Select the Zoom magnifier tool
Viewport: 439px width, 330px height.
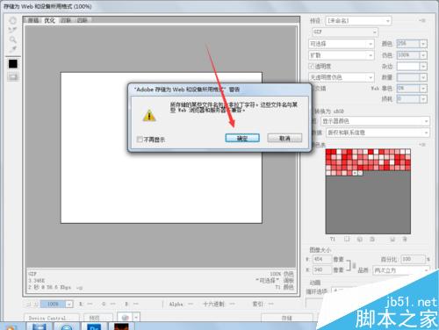click(x=12, y=39)
